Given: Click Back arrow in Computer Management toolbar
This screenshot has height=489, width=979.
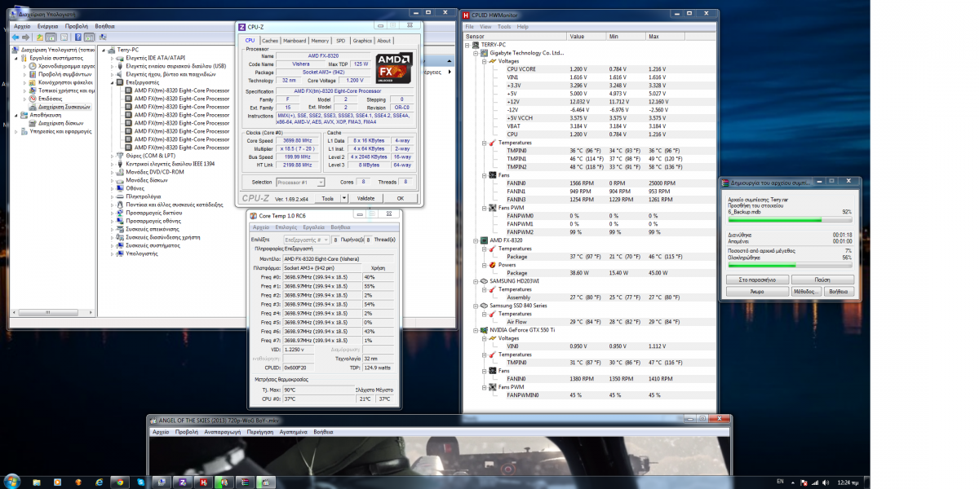Looking at the screenshot, I should pos(16,37).
